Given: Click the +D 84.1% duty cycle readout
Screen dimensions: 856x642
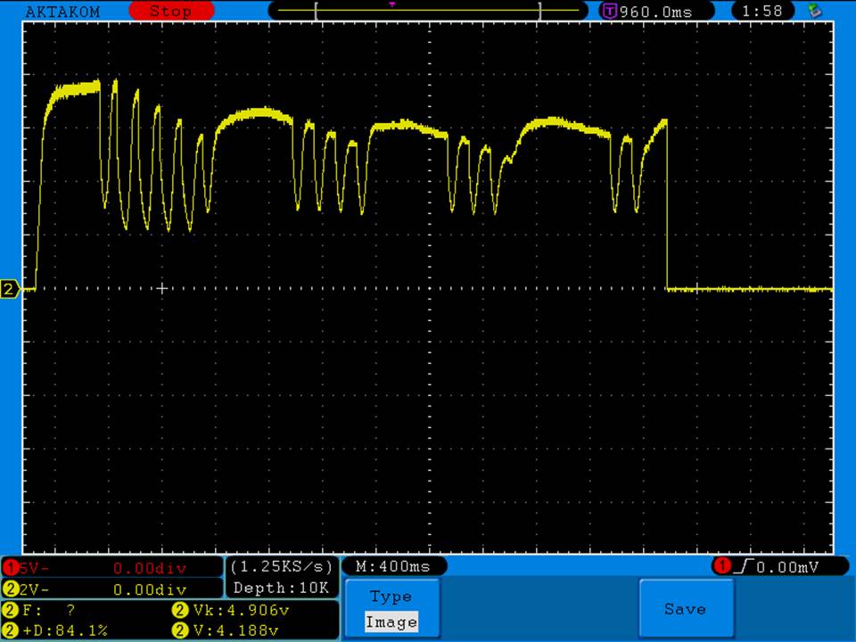Looking at the screenshot, I should click(x=58, y=630).
